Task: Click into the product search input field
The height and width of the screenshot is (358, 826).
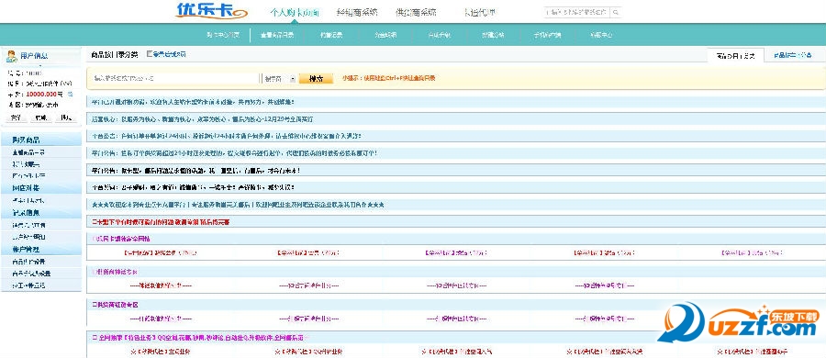Action: 175,79
